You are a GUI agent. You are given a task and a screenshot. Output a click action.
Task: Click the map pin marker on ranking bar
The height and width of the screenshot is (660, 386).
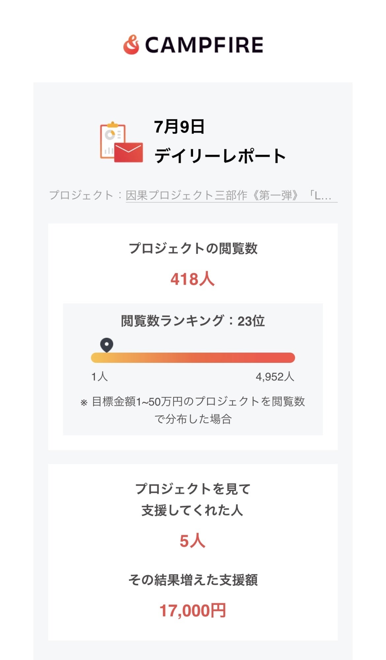[107, 345]
